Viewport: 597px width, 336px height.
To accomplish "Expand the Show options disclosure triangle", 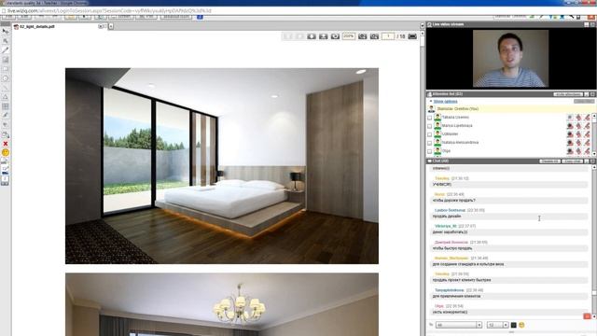I will 431,102.
